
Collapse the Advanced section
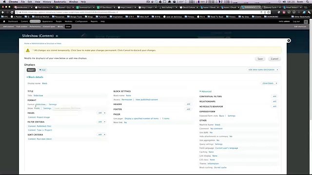tap(206, 91)
